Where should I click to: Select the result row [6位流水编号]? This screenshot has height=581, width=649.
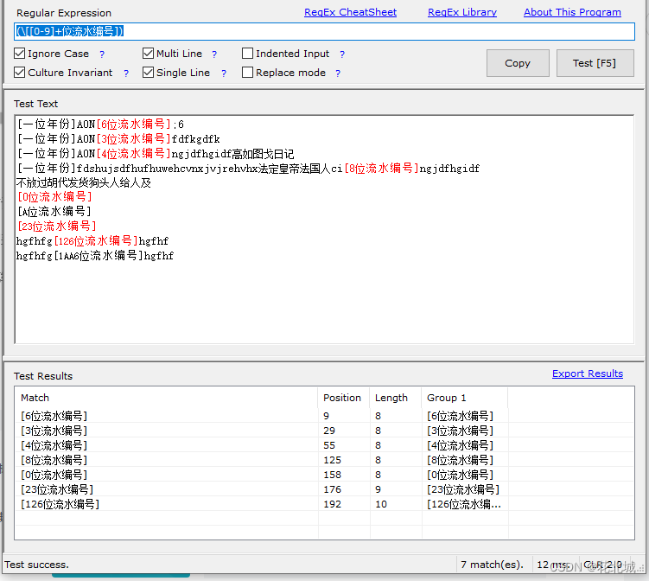click(x=324, y=416)
